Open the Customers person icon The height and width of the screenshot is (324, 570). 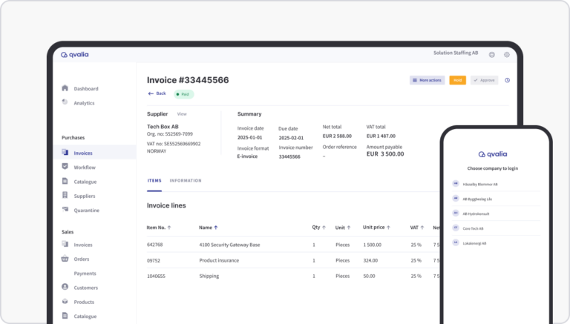tap(65, 288)
